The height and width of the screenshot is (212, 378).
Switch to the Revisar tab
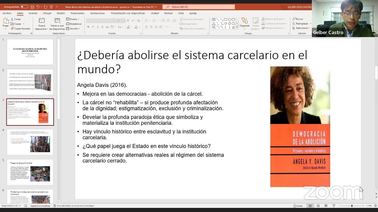168,13
